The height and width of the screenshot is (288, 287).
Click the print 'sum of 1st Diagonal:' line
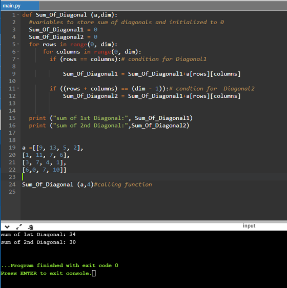pyautogui.click(x=111, y=118)
